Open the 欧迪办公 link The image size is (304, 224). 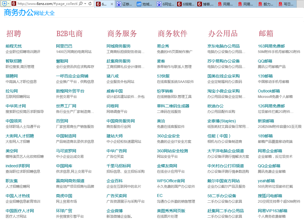[x=215, y=106]
